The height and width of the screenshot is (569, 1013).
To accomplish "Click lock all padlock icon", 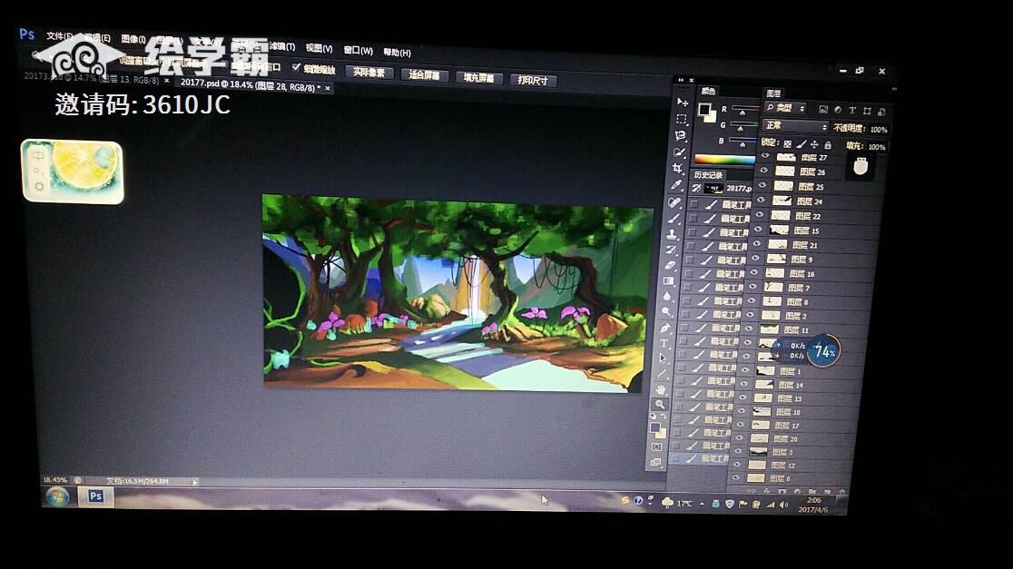I will (x=828, y=145).
